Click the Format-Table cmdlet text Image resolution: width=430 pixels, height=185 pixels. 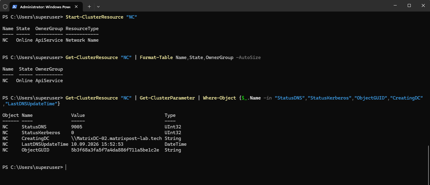[x=156, y=58]
